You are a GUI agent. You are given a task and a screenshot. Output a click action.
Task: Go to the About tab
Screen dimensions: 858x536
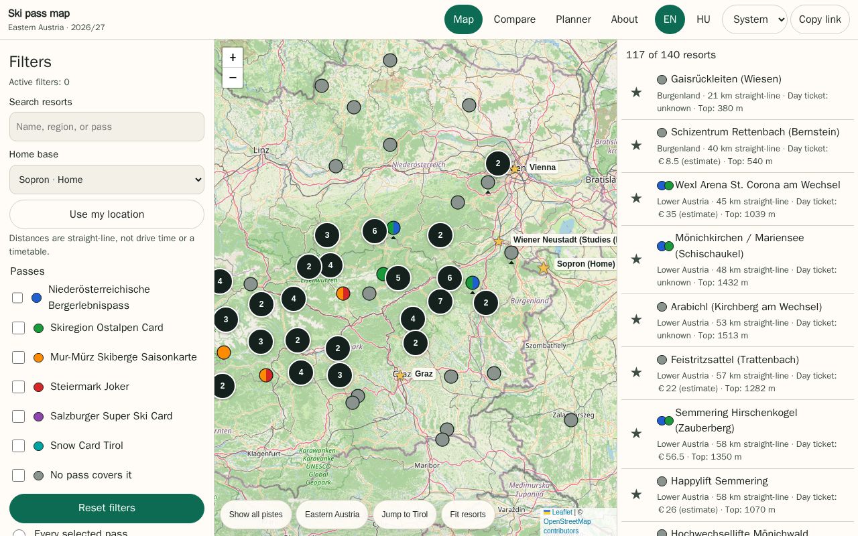(x=624, y=19)
